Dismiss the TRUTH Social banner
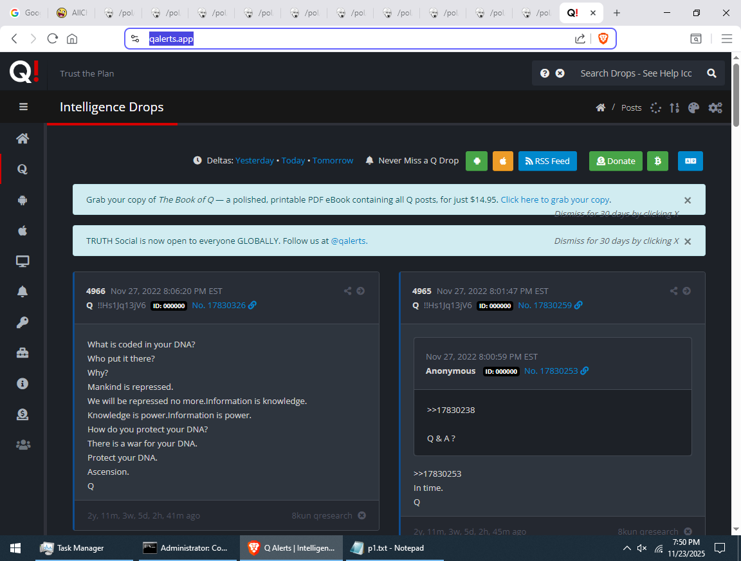The image size is (741, 561). (x=688, y=241)
